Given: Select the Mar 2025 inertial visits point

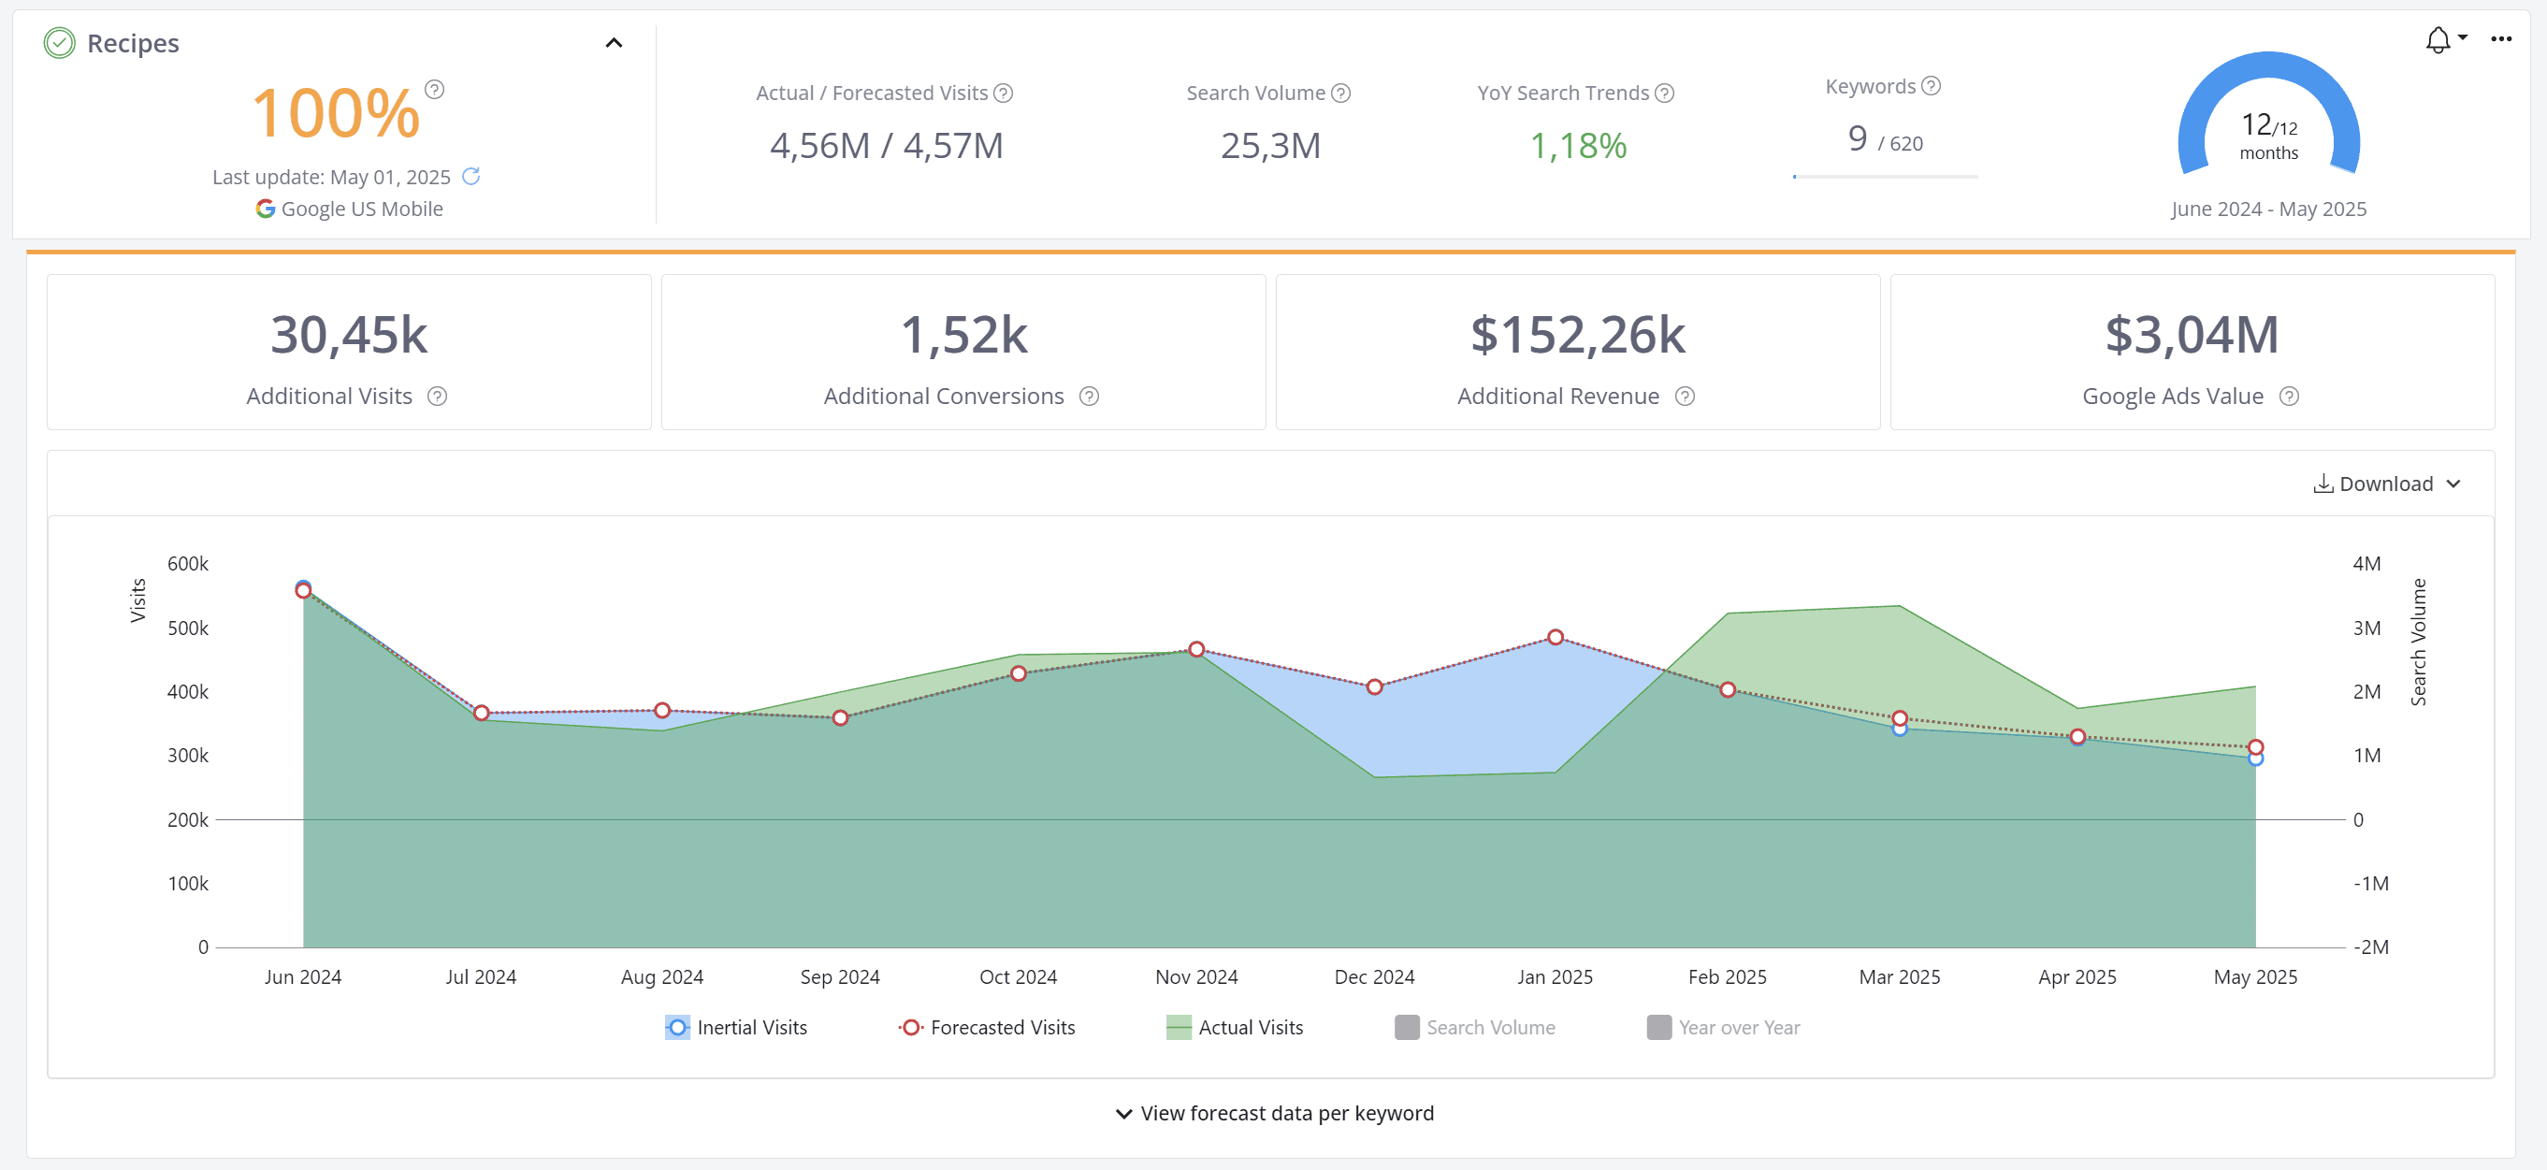Looking at the screenshot, I should tap(1900, 729).
